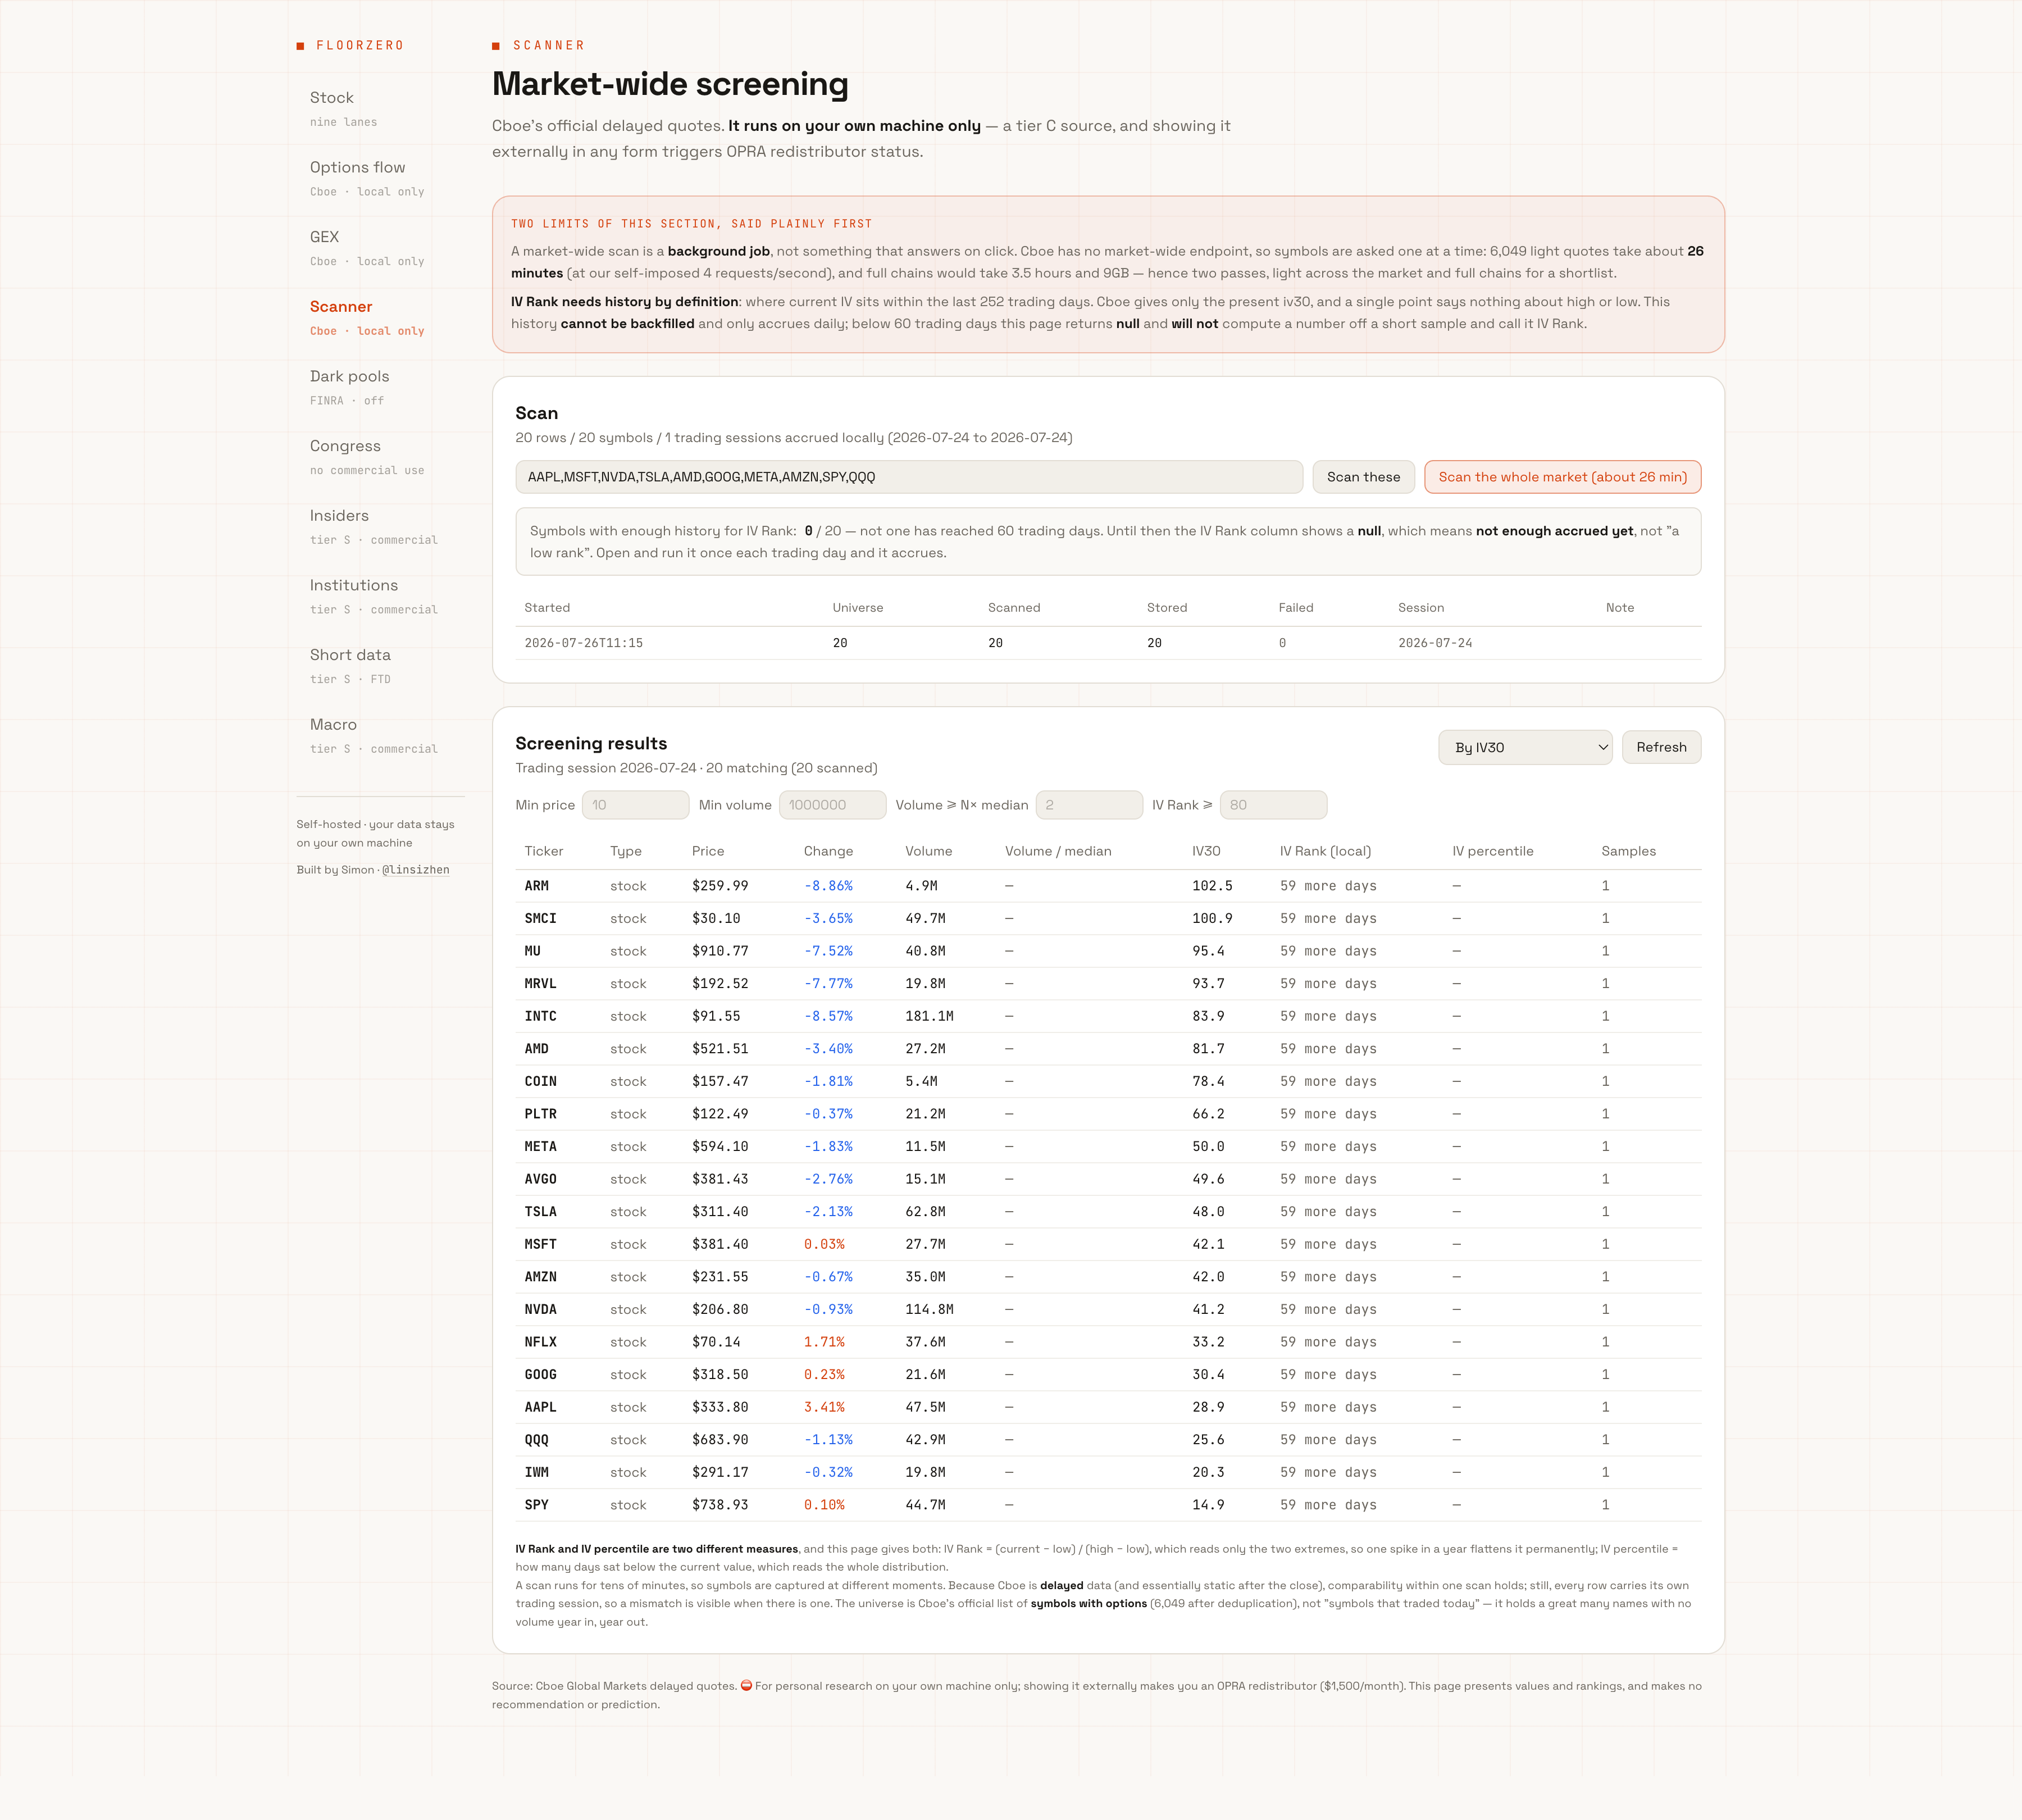Click the Ticker column header
Screen dimensions: 2022x1820
pyautogui.click(x=544, y=851)
